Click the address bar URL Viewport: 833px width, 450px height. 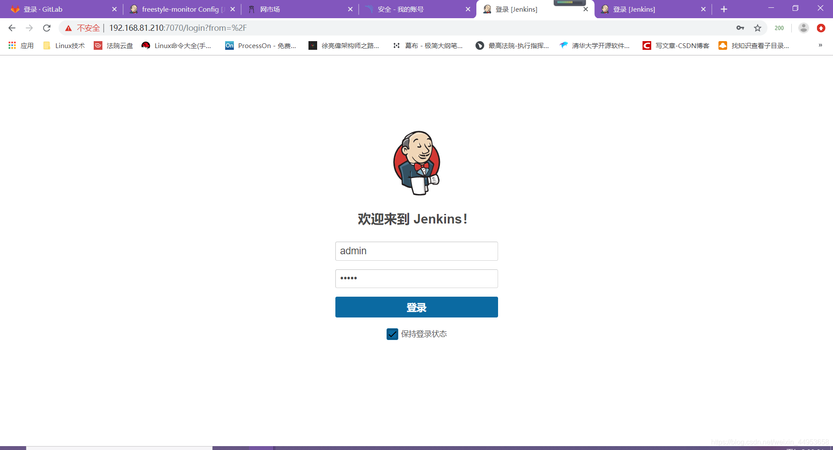(x=178, y=28)
